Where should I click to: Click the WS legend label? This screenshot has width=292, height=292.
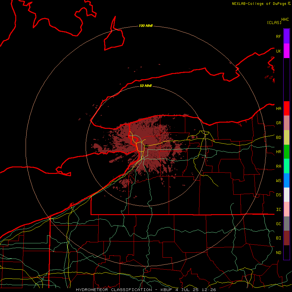coord(279,181)
